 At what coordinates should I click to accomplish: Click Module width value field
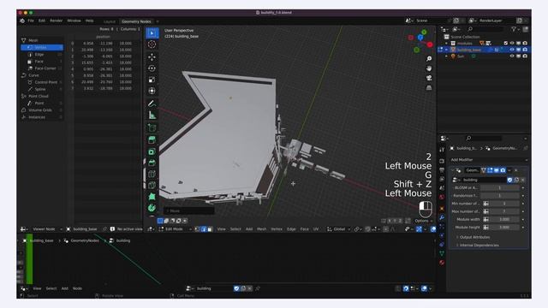coord(504,220)
